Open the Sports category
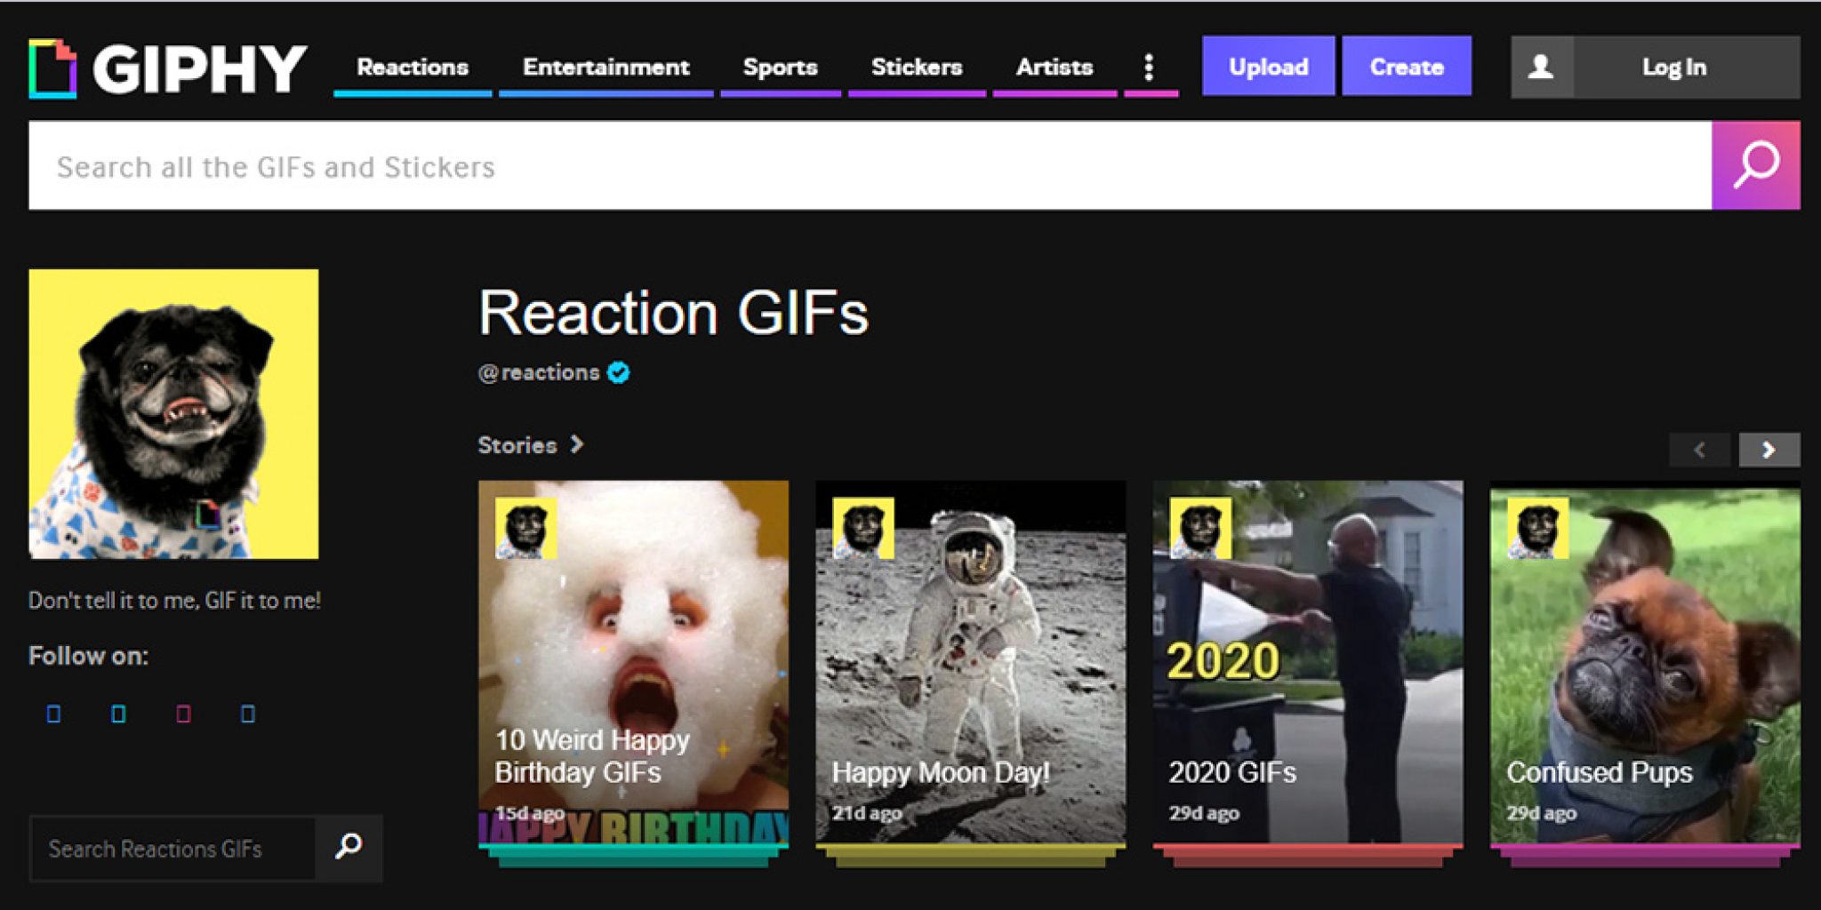The height and width of the screenshot is (910, 1821). point(780,67)
